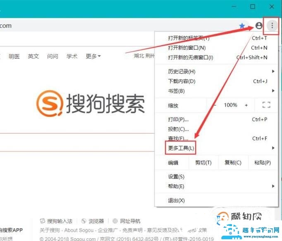
Task: Open the About Sogou footer link
Action: [79, 230]
